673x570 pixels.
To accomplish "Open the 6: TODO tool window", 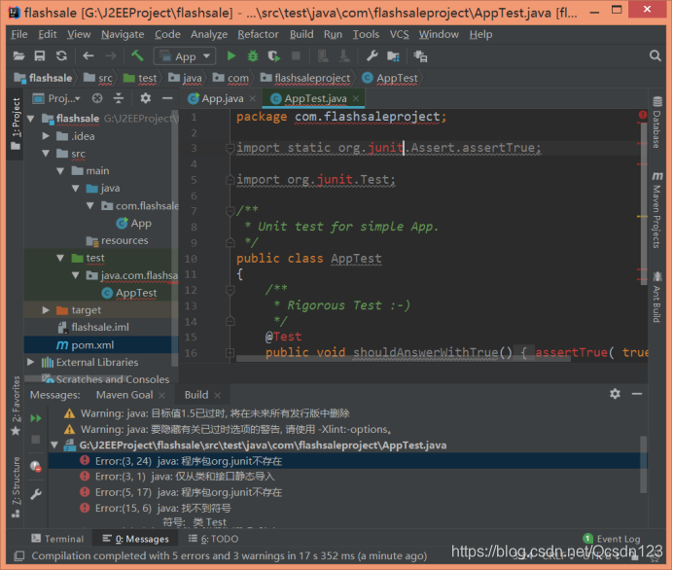I will [x=213, y=539].
